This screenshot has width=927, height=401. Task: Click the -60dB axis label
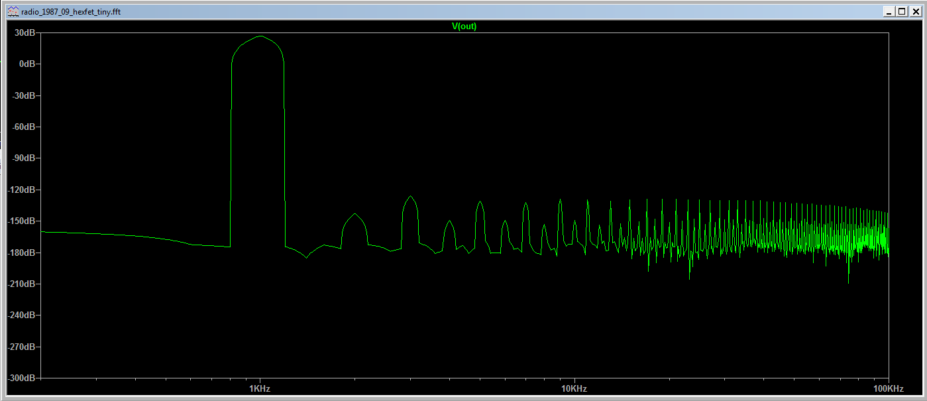coord(23,127)
